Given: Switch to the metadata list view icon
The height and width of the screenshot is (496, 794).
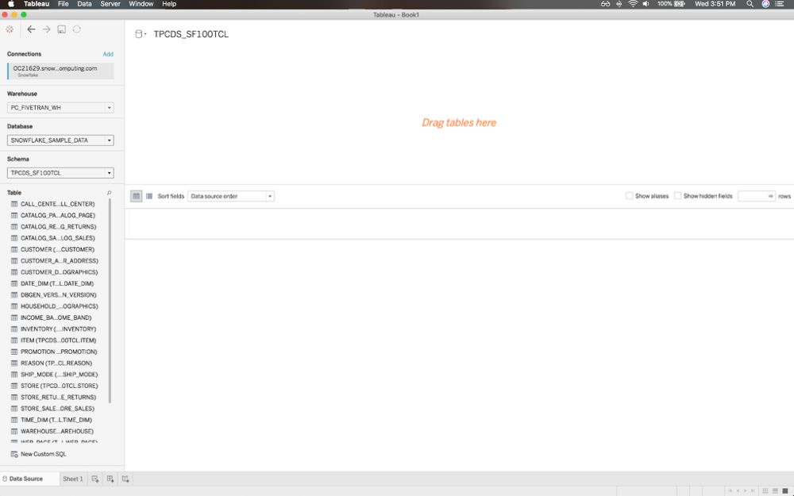Looking at the screenshot, I should pos(149,196).
